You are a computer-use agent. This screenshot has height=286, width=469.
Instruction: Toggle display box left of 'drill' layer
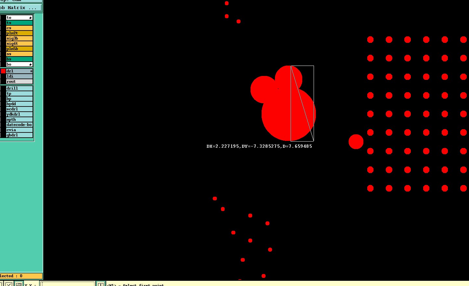tap(3, 88)
